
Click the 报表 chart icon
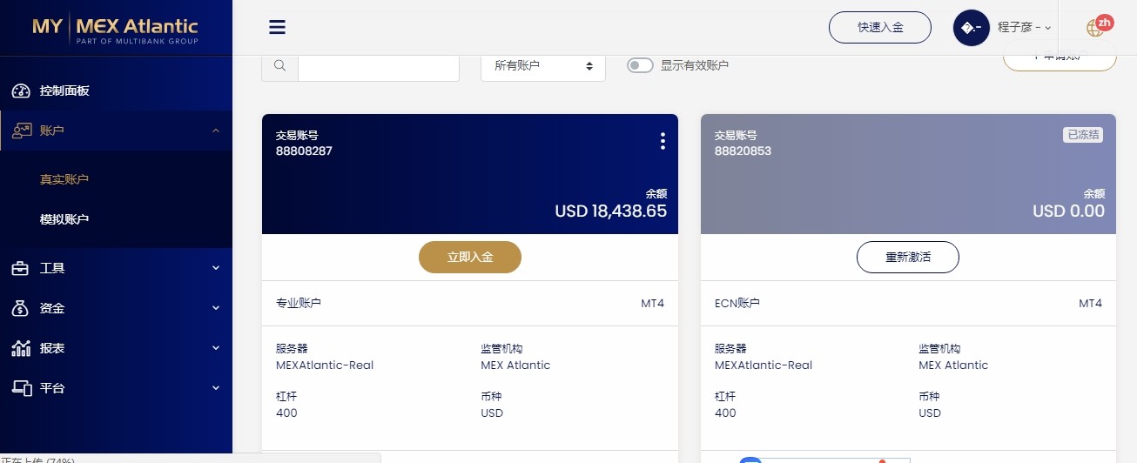[x=21, y=348]
